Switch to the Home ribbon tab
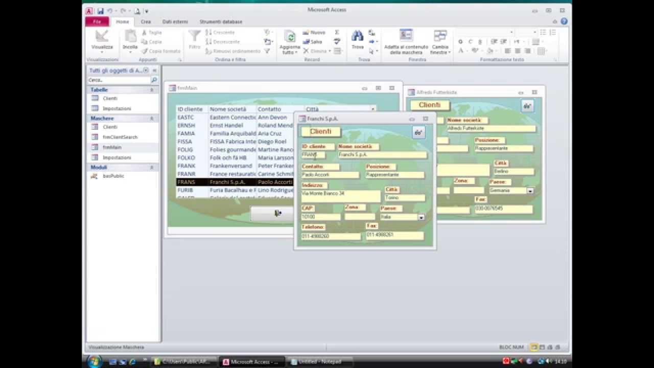The width and height of the screenshot is (654, 368). tap(123, 22)
